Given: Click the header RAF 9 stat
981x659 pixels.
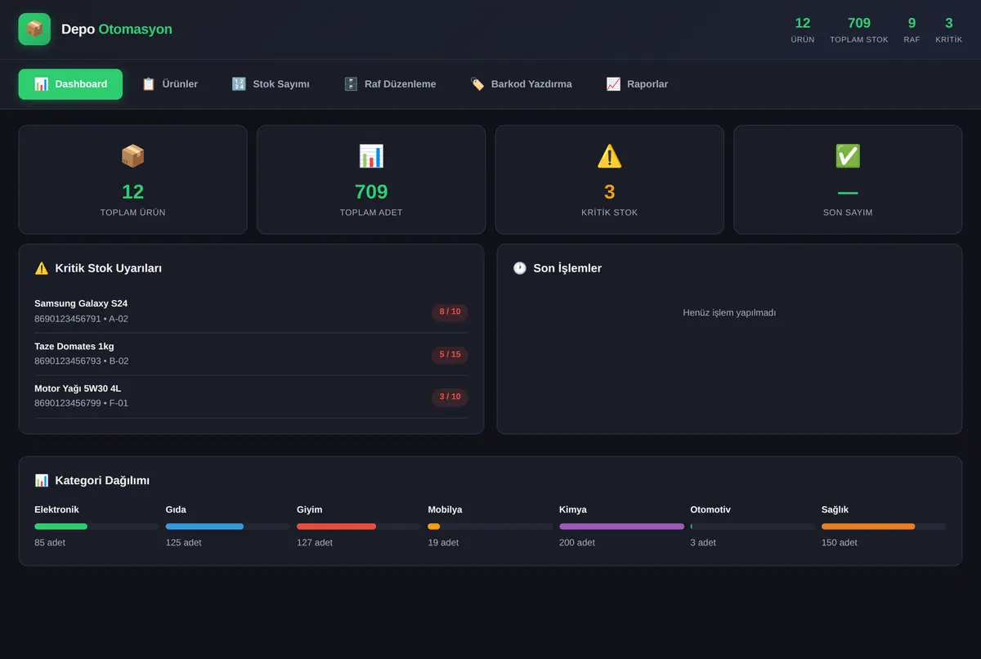Looking at the screenshot, I should tap(912, 29).
